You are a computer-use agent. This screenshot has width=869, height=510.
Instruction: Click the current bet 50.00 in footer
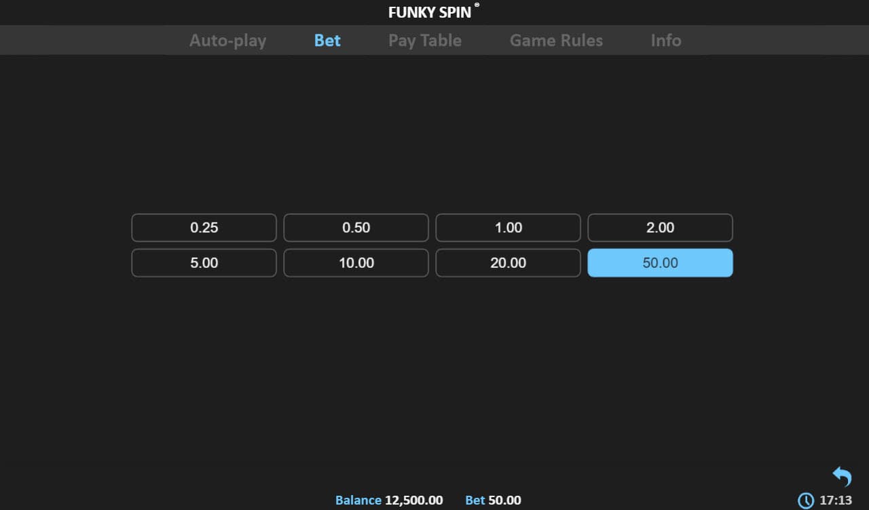click(x=504, y=501)
